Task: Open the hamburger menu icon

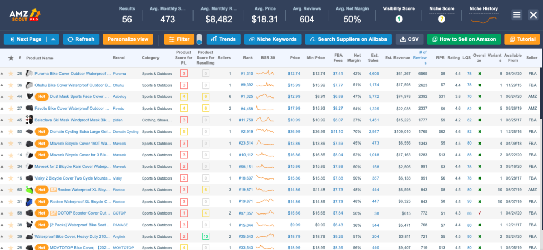Action: [516, 14]
